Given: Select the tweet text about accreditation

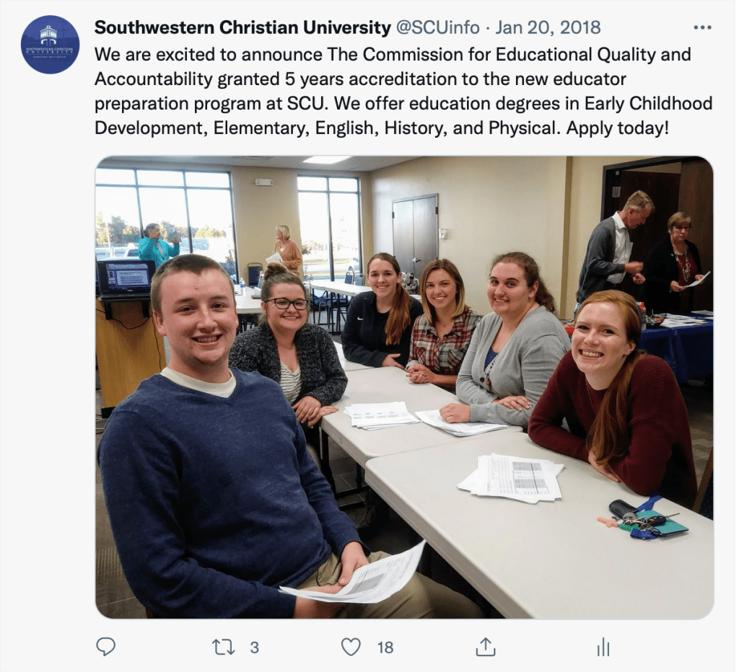Looking at the screenshot, I should (403, 92).
